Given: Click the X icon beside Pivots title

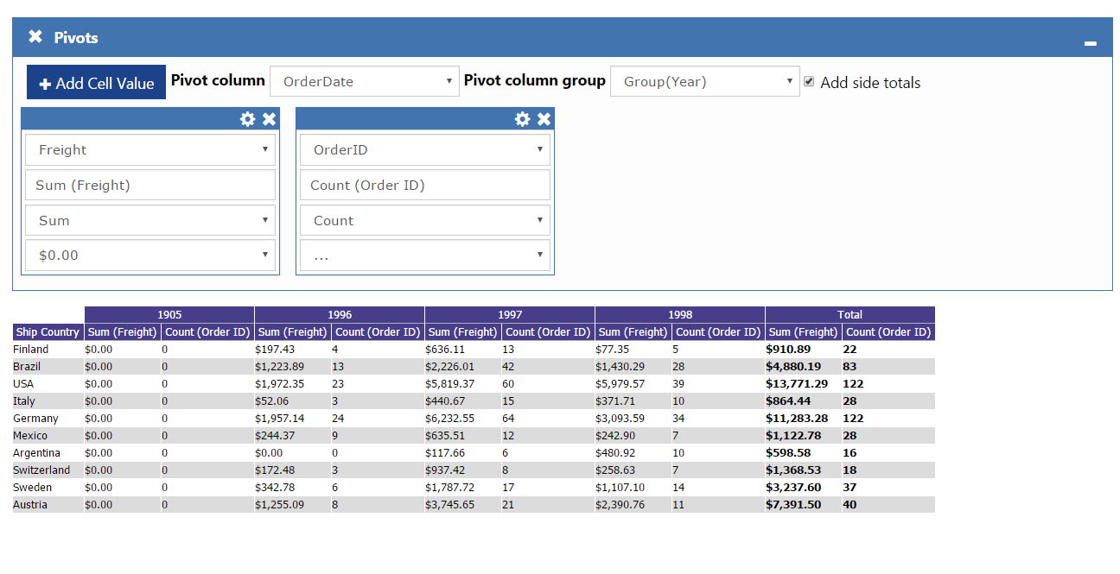Looking at the screenshot, I should (x=35, y=36).
